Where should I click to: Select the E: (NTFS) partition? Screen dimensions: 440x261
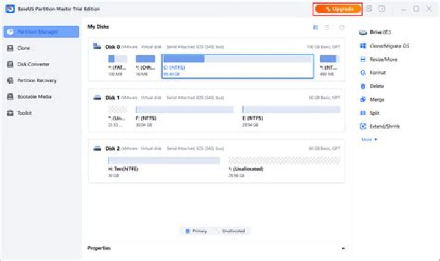[x=291, y=116]
